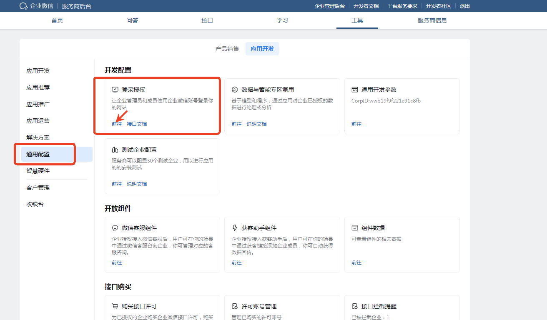The image size is (547, 320).
Task: Open 接口文档 link in 登录授权 card
Action: (137, 124)
